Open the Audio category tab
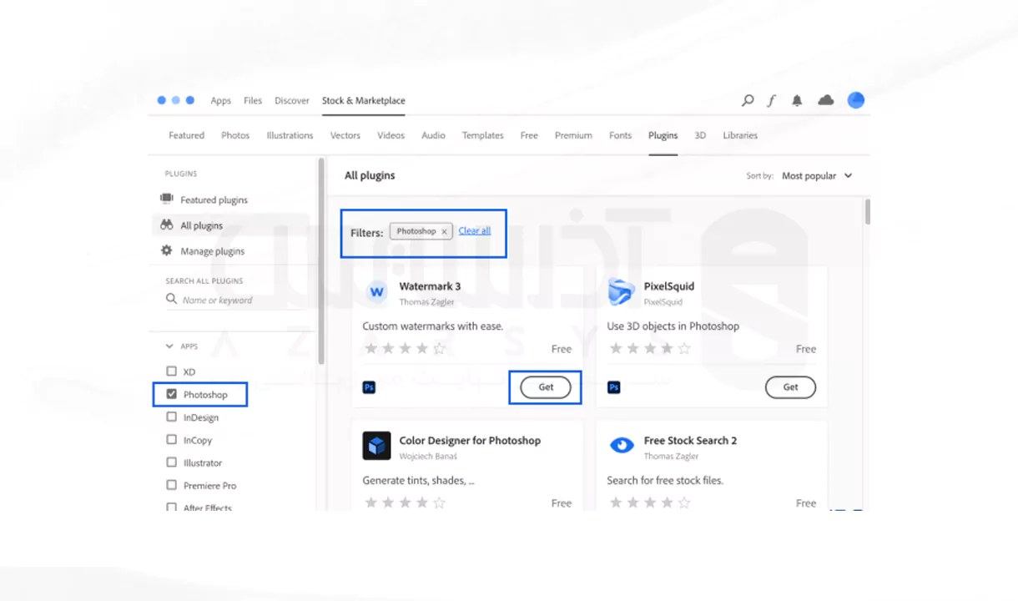Viewport: 1018px width, 601px height. tap(433, 135)
